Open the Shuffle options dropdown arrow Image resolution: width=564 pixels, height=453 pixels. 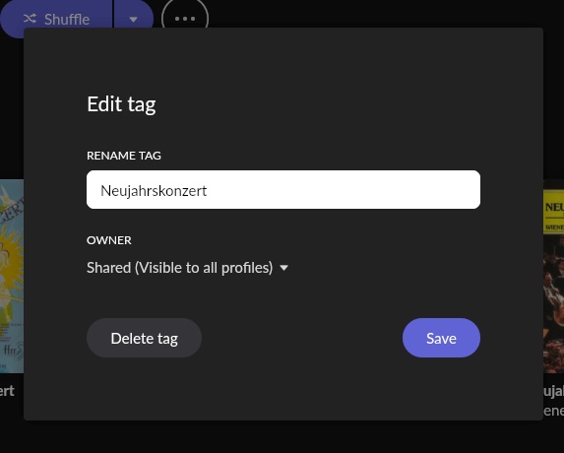(134, 18)
